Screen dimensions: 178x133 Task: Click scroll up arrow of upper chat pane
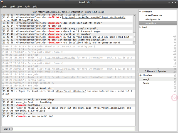(x=134, y=16)
